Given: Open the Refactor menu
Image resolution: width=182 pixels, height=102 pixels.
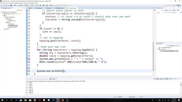Looking at the screenshot, I should [x=11, y=3].
